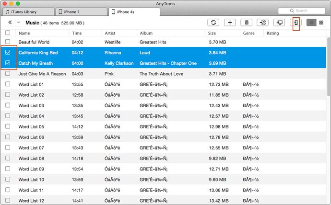Open the iTunes Library tab
Screen dimensions: 331x205
[x=28, y=12]
